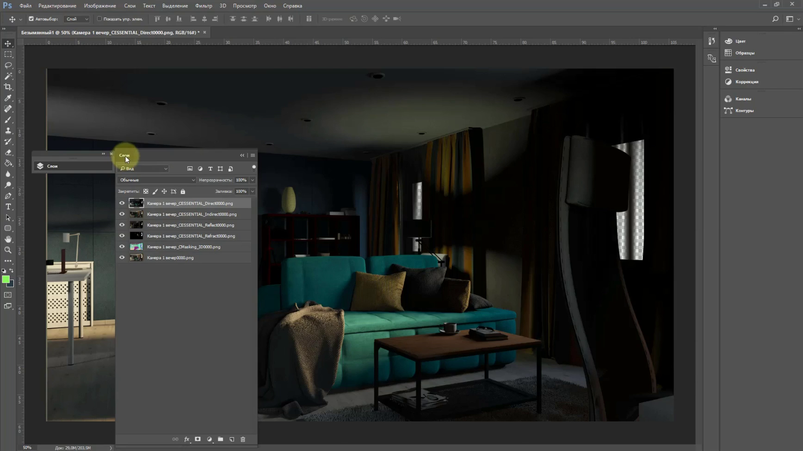Toggle visibility of CMasking_ID0000 layer
Viewport: 803px width, 451px height.
[x=122, y=247]
